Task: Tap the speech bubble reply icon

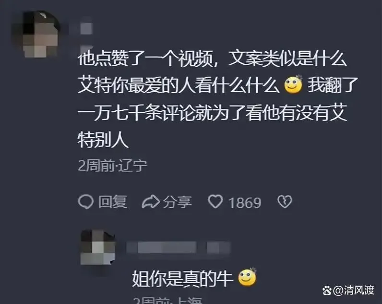Action: click(x=85, y=202)
